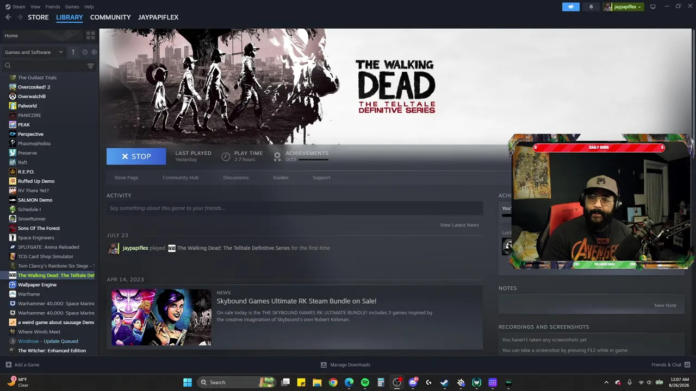
Task: Open the JAYPAPIFLEX profile tab
Action: click(x=158, y=17)
